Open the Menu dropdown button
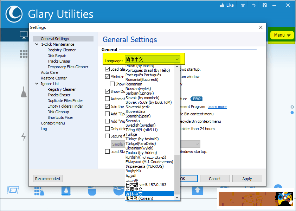This screenshot has width=296, height=211. pos(282,35)
